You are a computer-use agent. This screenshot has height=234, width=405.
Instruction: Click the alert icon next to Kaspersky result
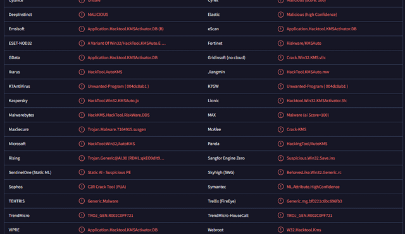point(82,101)
